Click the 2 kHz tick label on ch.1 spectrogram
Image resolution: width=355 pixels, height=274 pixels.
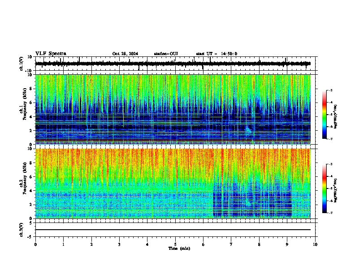pos(31,131)
